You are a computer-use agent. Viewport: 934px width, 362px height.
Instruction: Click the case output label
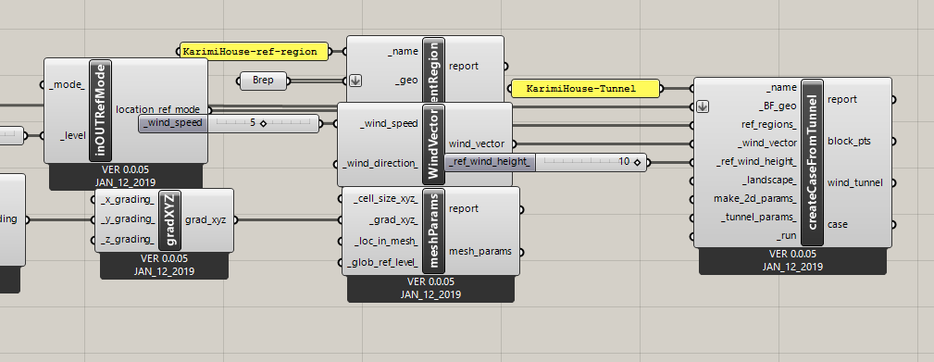pyautogui.click(x=838, y=224)
